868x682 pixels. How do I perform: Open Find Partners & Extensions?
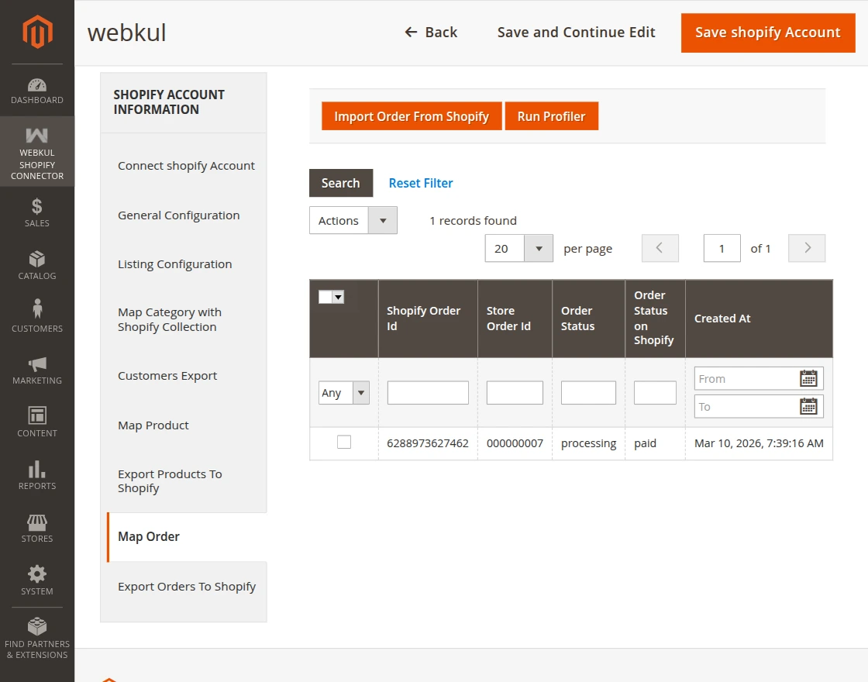[x=37, y=639]
